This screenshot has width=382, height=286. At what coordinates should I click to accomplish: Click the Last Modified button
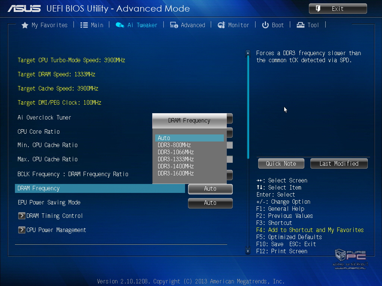coord(339,163)
